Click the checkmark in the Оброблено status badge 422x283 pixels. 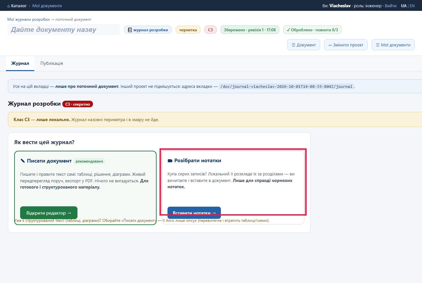288,30
